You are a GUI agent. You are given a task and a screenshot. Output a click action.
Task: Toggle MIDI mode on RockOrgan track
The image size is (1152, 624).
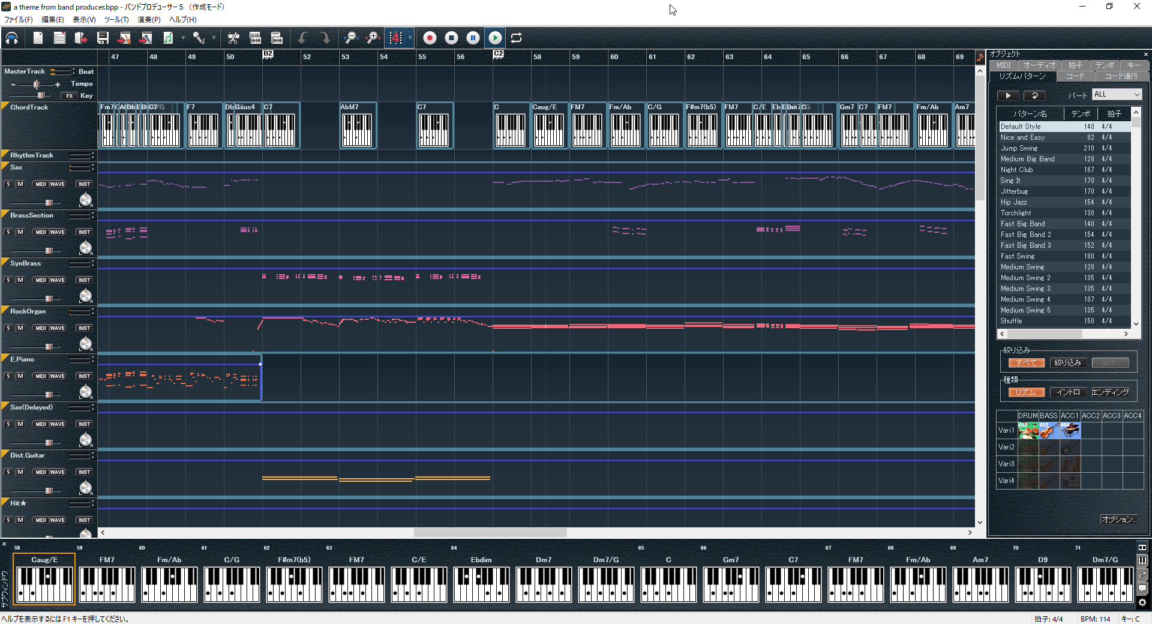(40, 328)
